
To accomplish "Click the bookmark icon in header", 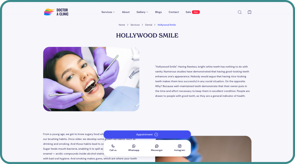I will 249,12.
